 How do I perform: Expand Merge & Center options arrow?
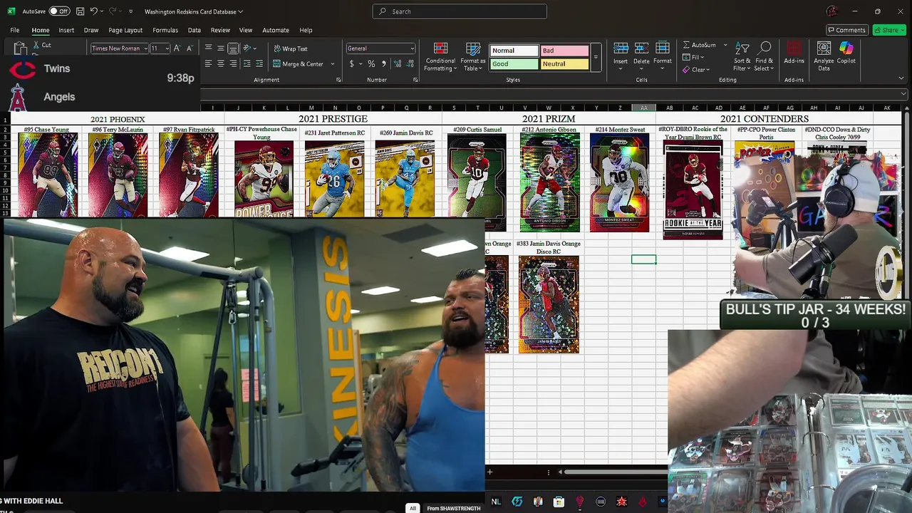click(x=333, y=63)
